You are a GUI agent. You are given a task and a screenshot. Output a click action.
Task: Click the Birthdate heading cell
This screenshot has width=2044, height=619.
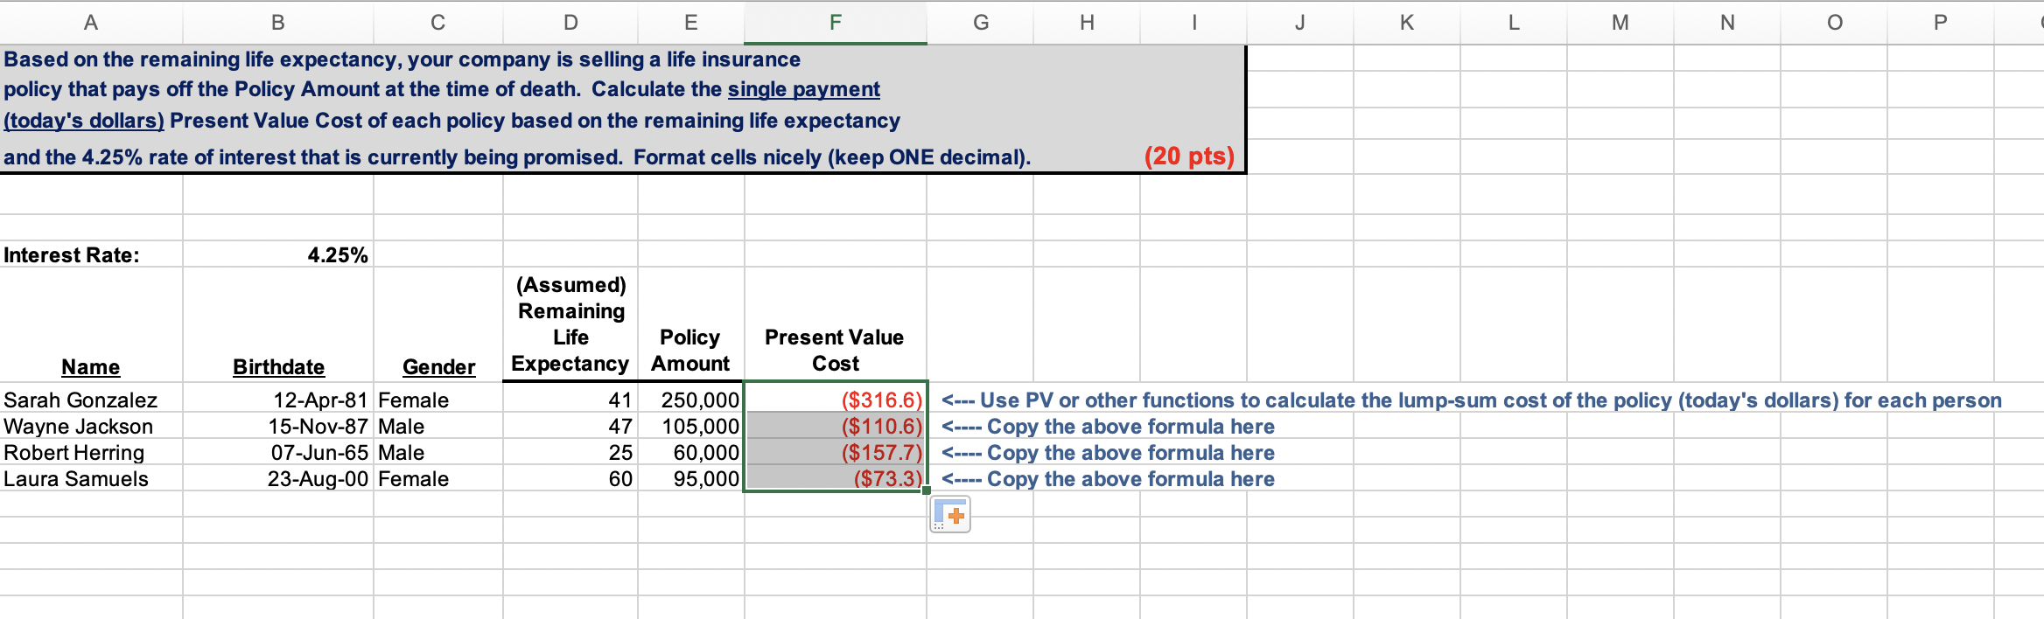(x=278, y=324)
